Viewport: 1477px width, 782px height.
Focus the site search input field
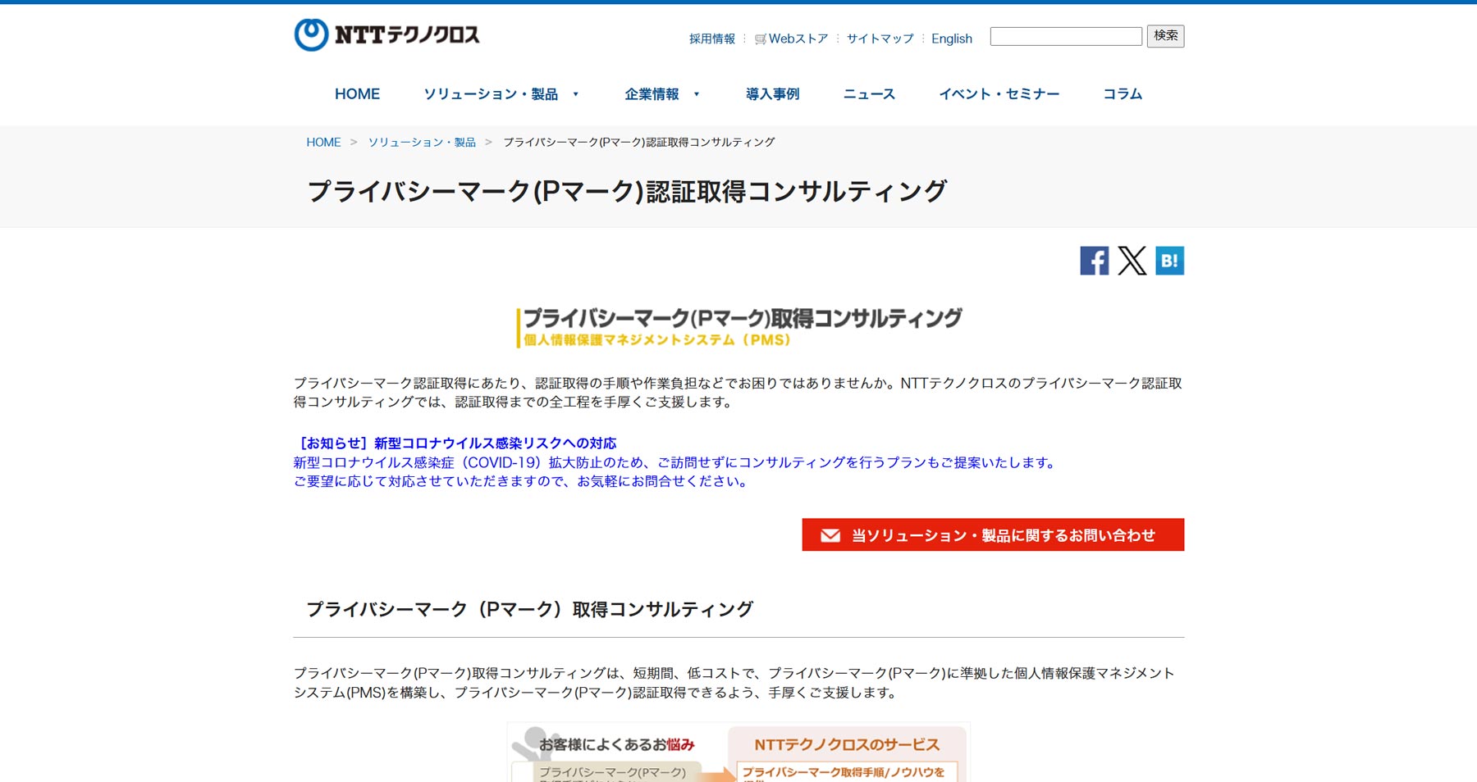click(x=1066, y=36)
